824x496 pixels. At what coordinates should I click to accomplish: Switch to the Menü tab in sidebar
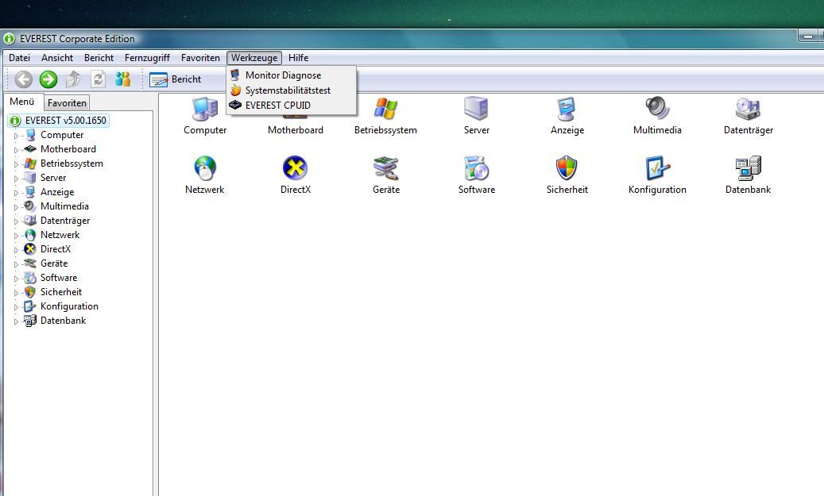(x=22, y=102)
